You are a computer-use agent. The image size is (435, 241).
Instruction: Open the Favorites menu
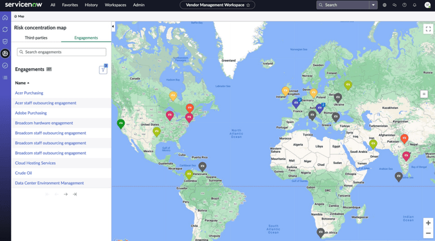70,5
